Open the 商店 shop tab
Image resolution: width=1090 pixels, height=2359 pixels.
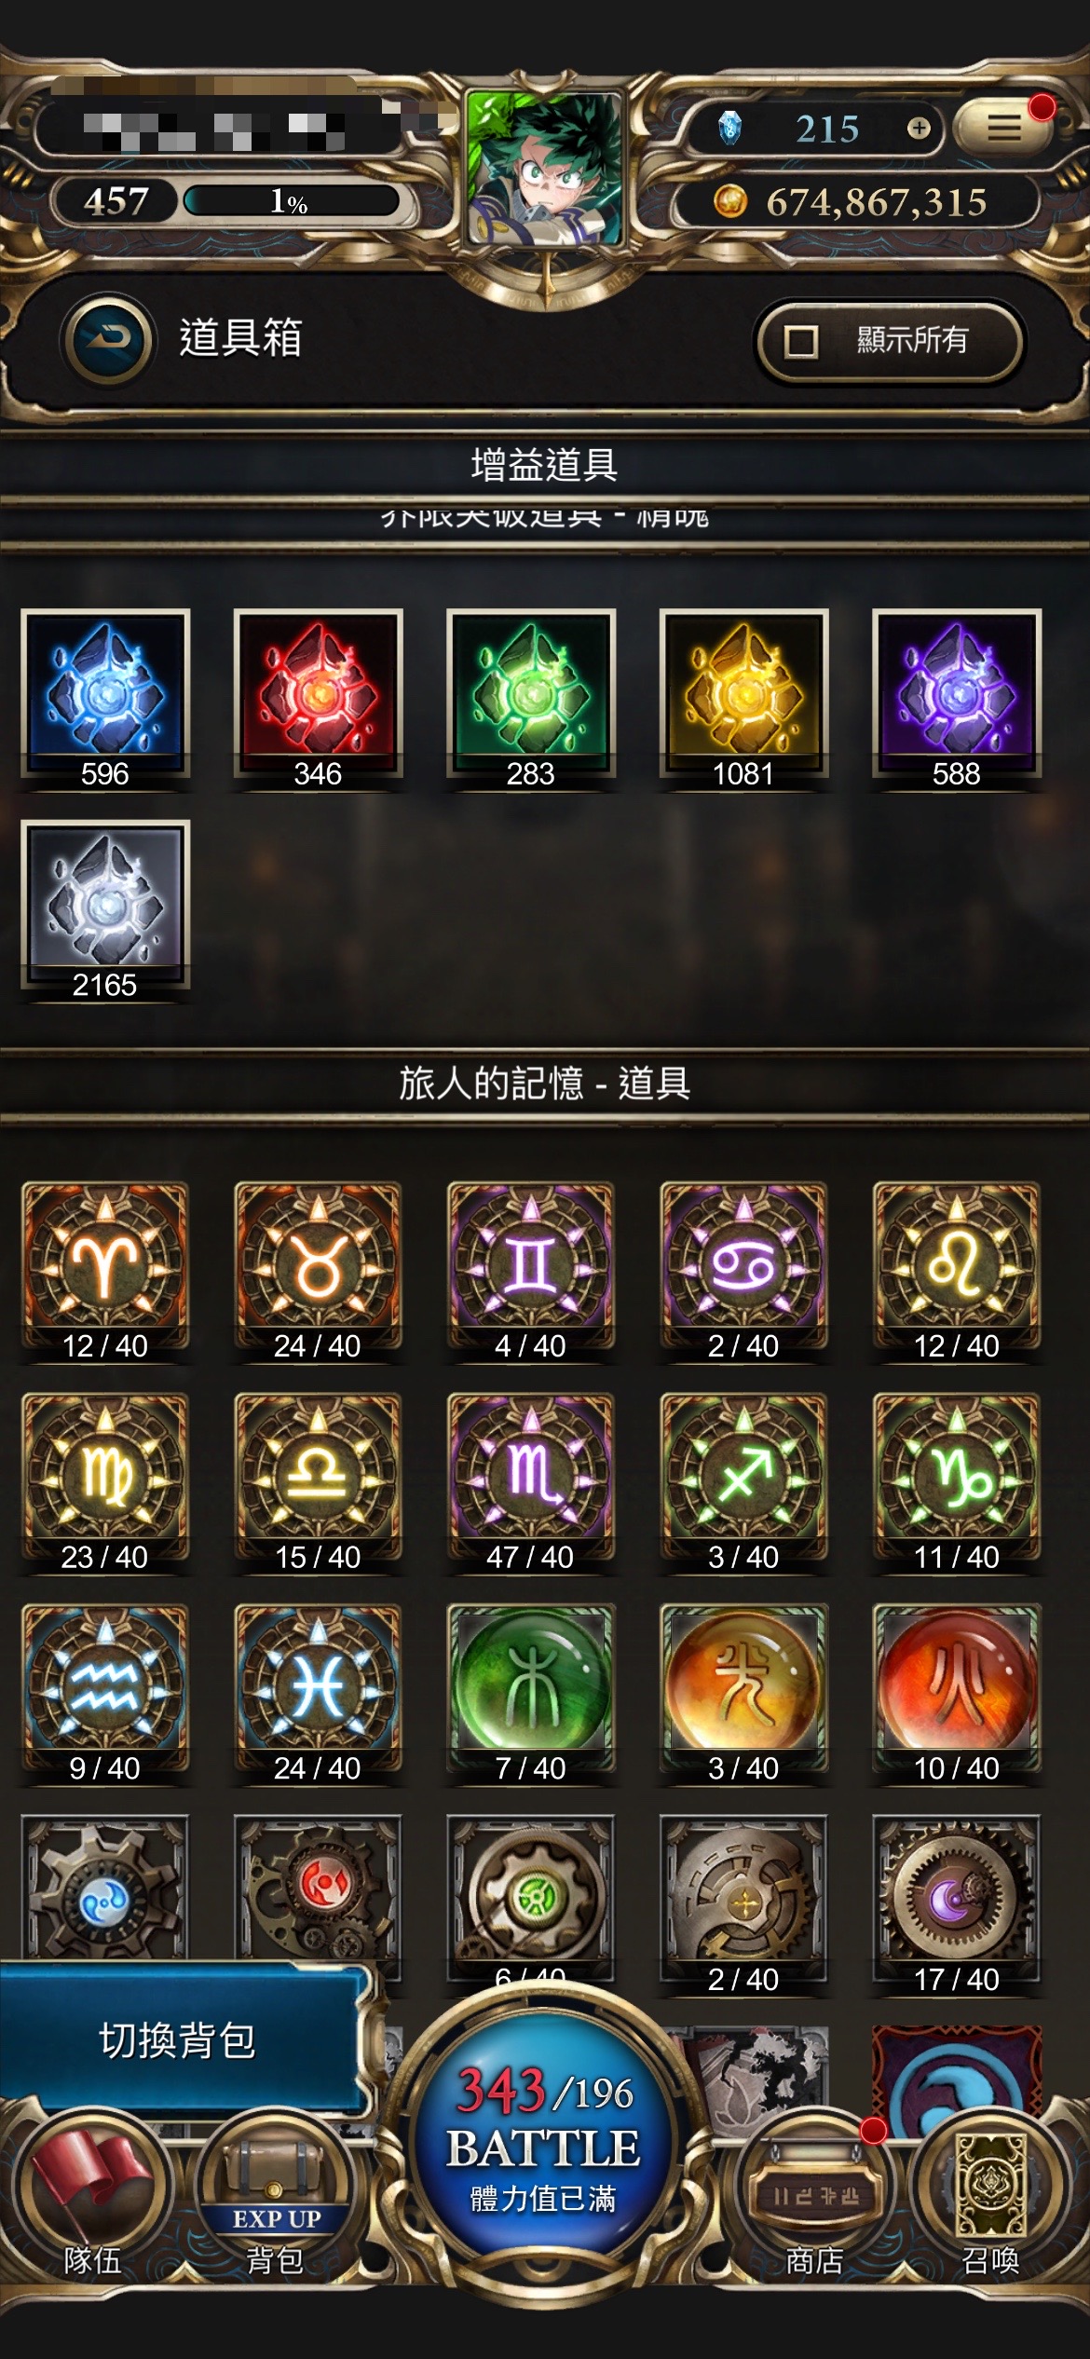tap(814, 2200)
